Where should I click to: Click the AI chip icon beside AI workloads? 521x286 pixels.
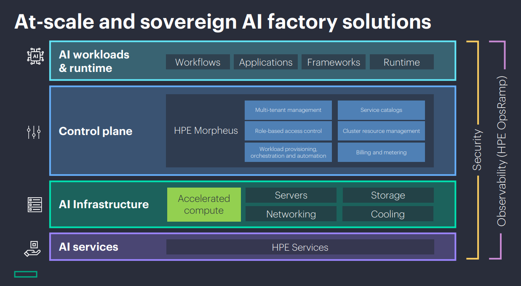35,56
